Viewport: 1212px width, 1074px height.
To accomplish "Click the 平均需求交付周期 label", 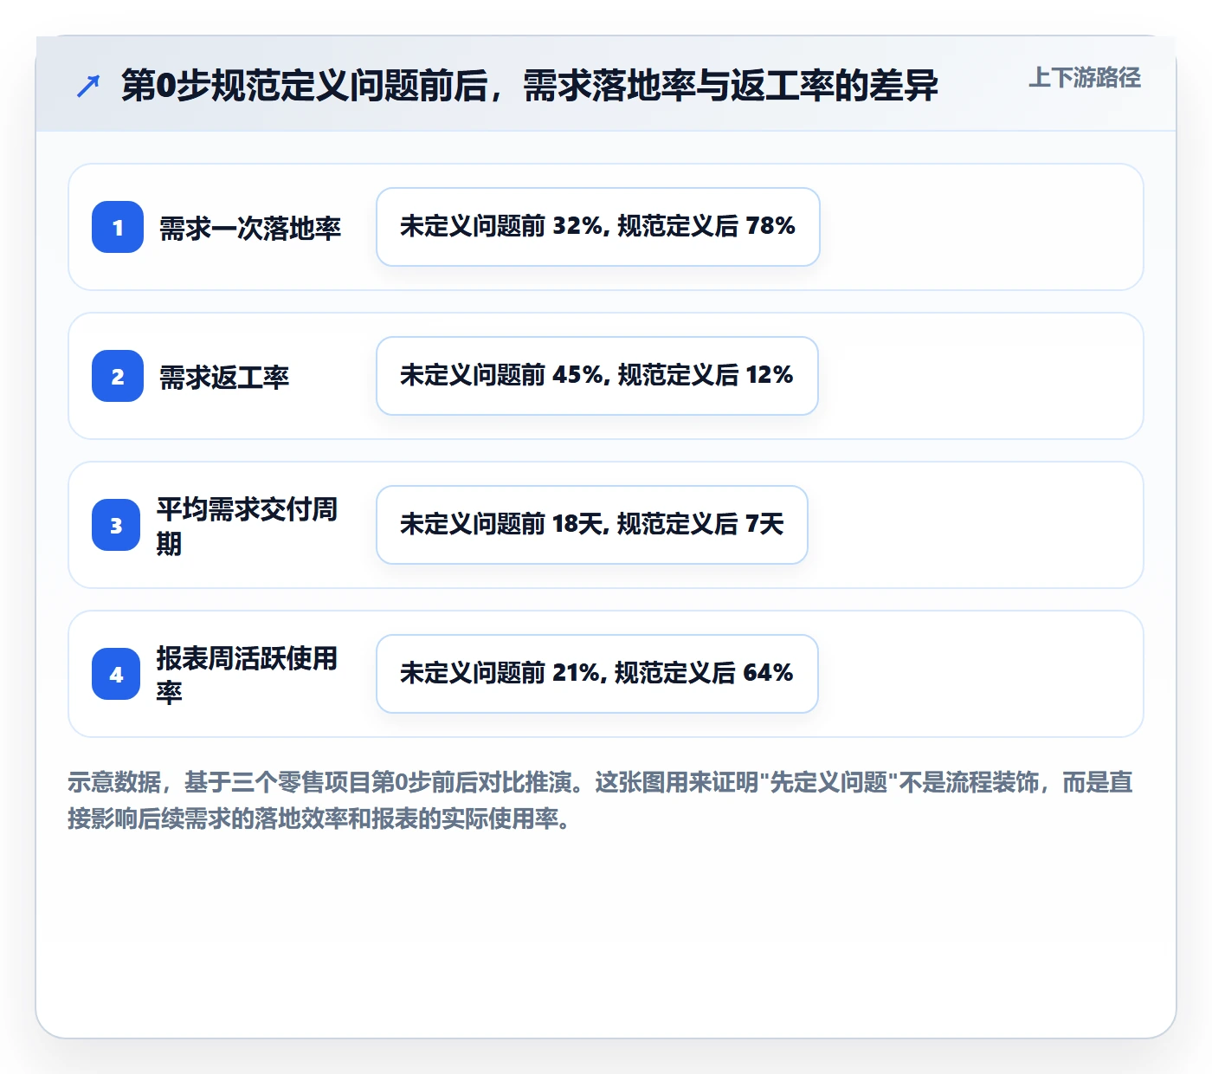I will [x=247, y=526].
